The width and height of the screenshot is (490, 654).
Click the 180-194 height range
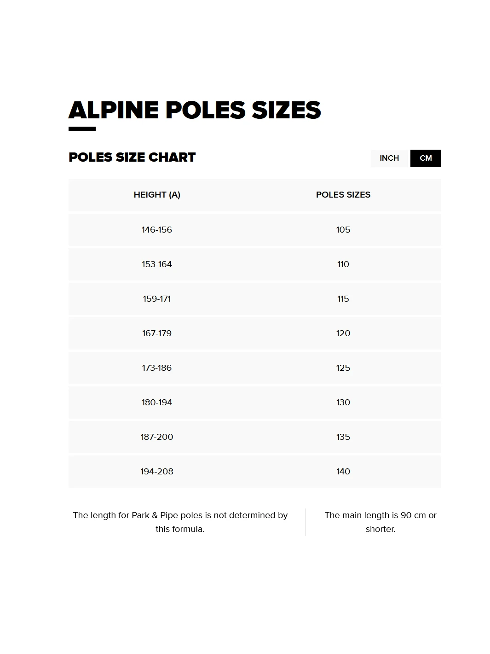[x=157, y=402]
